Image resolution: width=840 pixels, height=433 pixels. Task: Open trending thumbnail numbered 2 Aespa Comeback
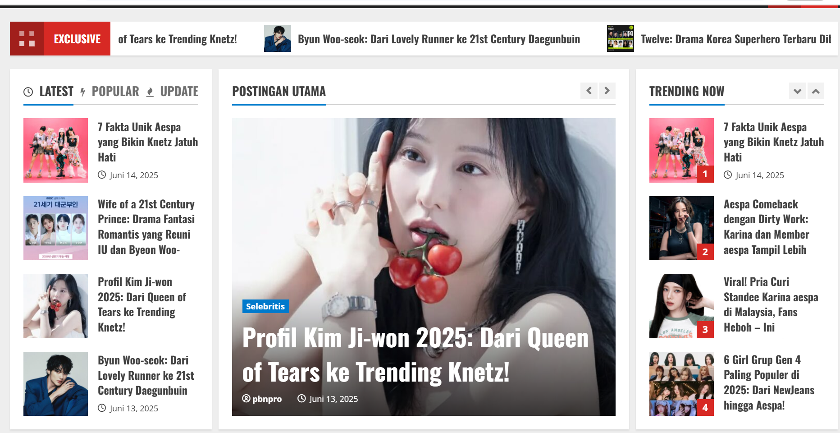click(x=681, y=228)
